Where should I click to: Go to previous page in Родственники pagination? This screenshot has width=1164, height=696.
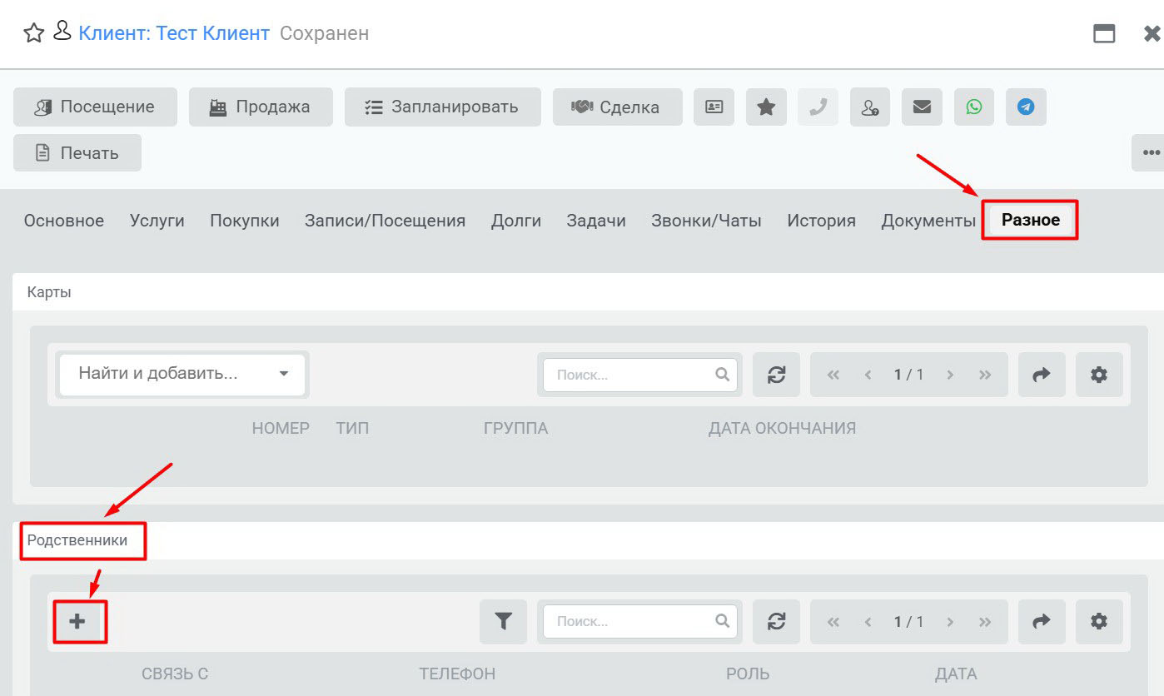[x=868, y=621]
